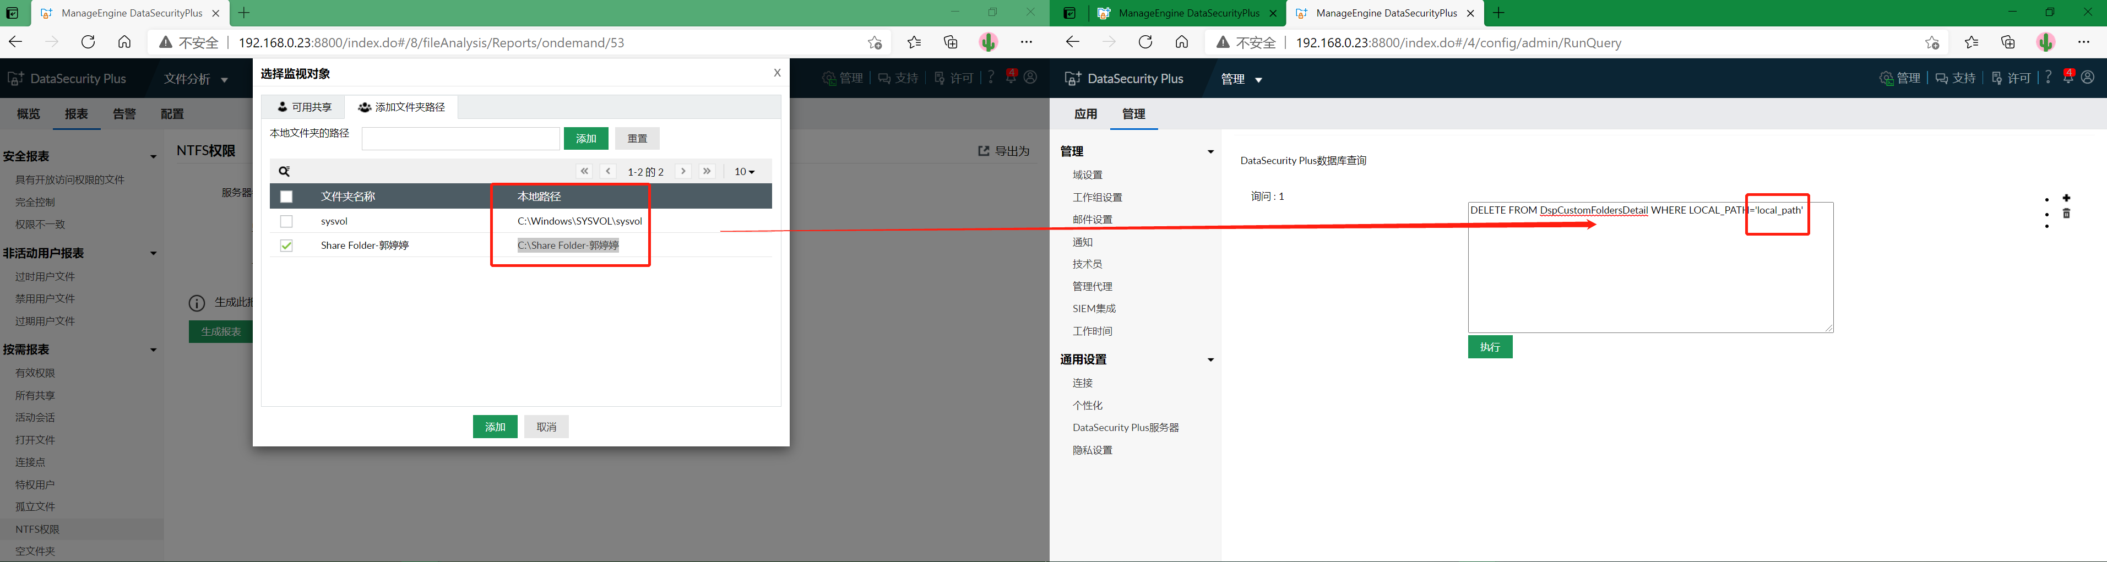Select 管理 tab under right window header
The height and width of the screenshot is (562, 2107).
click(1134, 114)
